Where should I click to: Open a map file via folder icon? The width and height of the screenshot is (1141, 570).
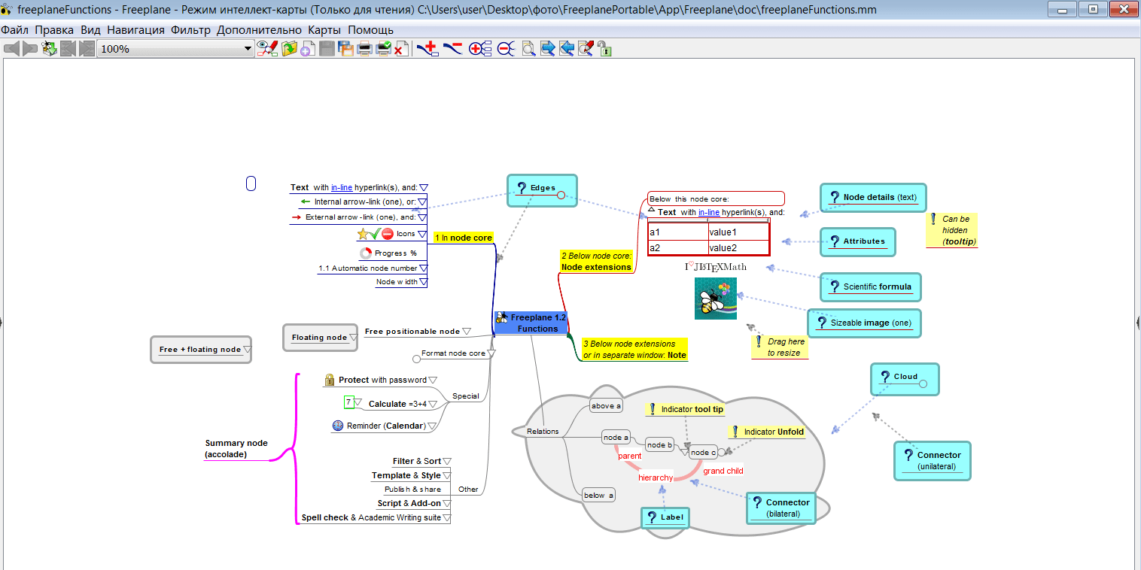pyautogui.click(x=289, y=49)
